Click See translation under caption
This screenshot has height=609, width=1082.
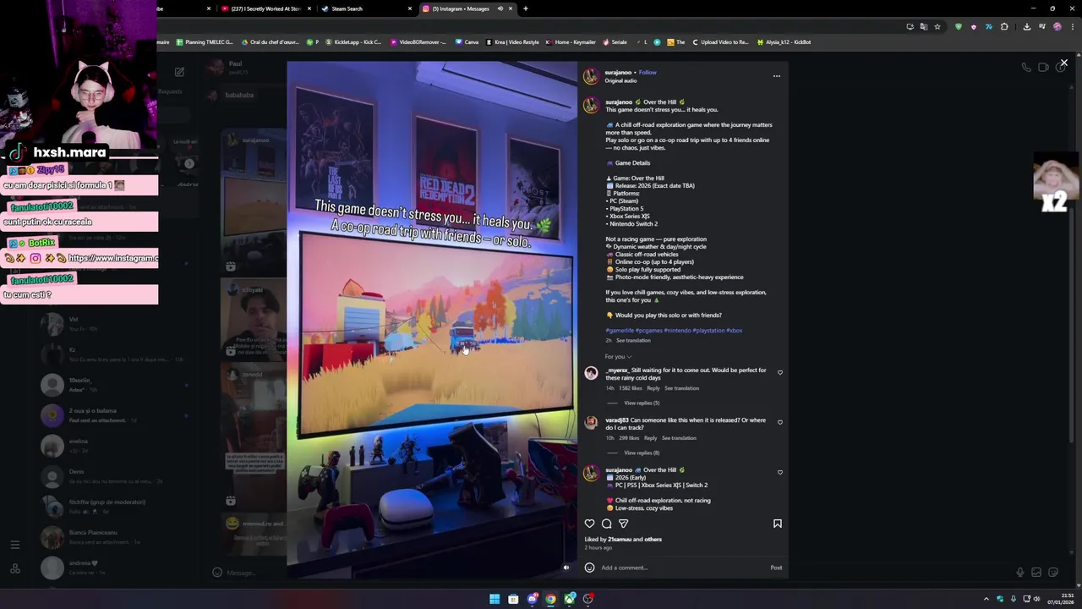pyautogui.click(x=633, y=340)
